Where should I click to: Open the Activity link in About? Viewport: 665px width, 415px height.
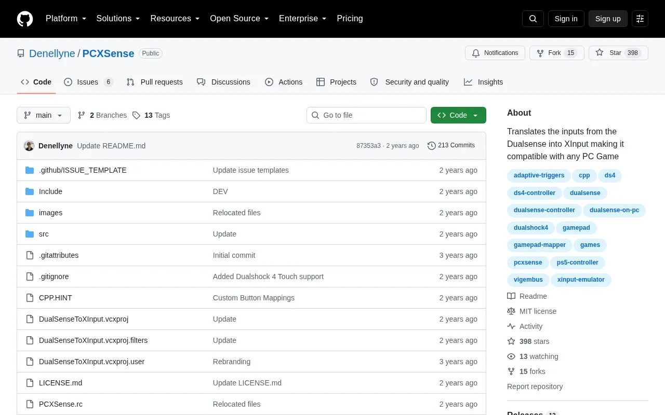(x=525, y=326)
